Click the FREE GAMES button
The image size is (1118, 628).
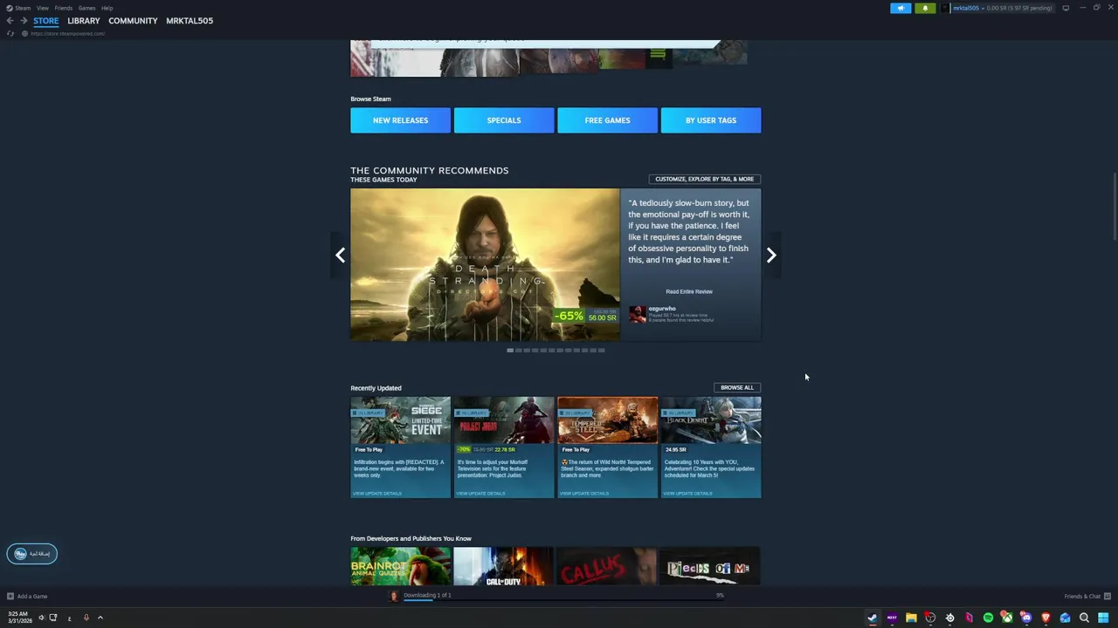coord(607,120)
